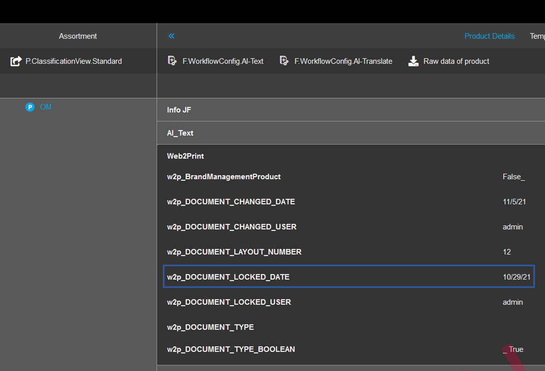Click the export icon beside P.ClassificationView.Standard

click(16, 61)
